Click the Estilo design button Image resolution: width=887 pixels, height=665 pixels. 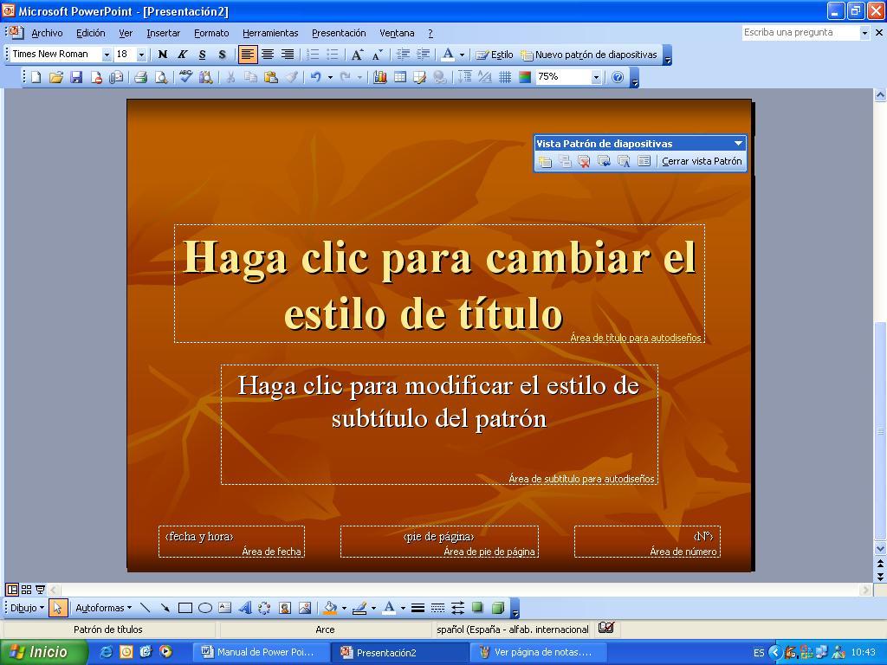(x=495, y=55)
